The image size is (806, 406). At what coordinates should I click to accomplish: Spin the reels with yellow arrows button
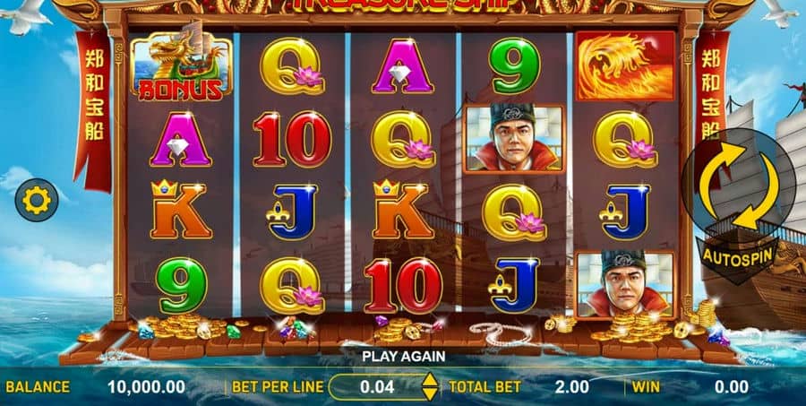741,186
